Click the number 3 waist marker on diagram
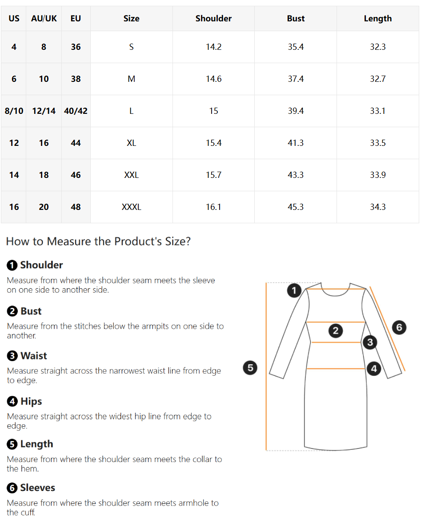Image resolution: width=421 pixels, height=527 pixels. [369, 342]
